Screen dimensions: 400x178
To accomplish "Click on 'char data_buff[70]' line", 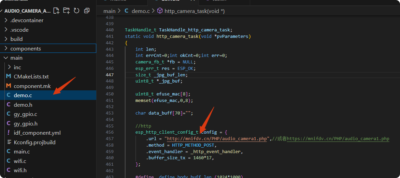I will click(x=164, y=113).
